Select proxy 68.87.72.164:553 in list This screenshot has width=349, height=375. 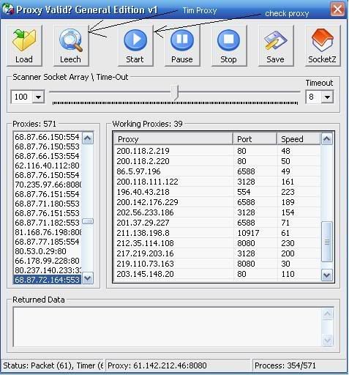(48, 280)
